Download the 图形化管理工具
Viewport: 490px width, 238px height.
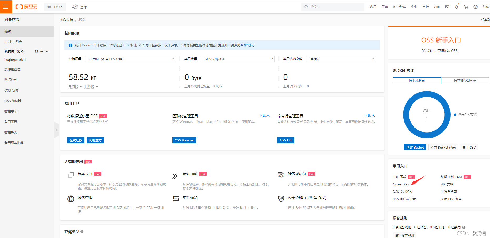pos(264,115)
